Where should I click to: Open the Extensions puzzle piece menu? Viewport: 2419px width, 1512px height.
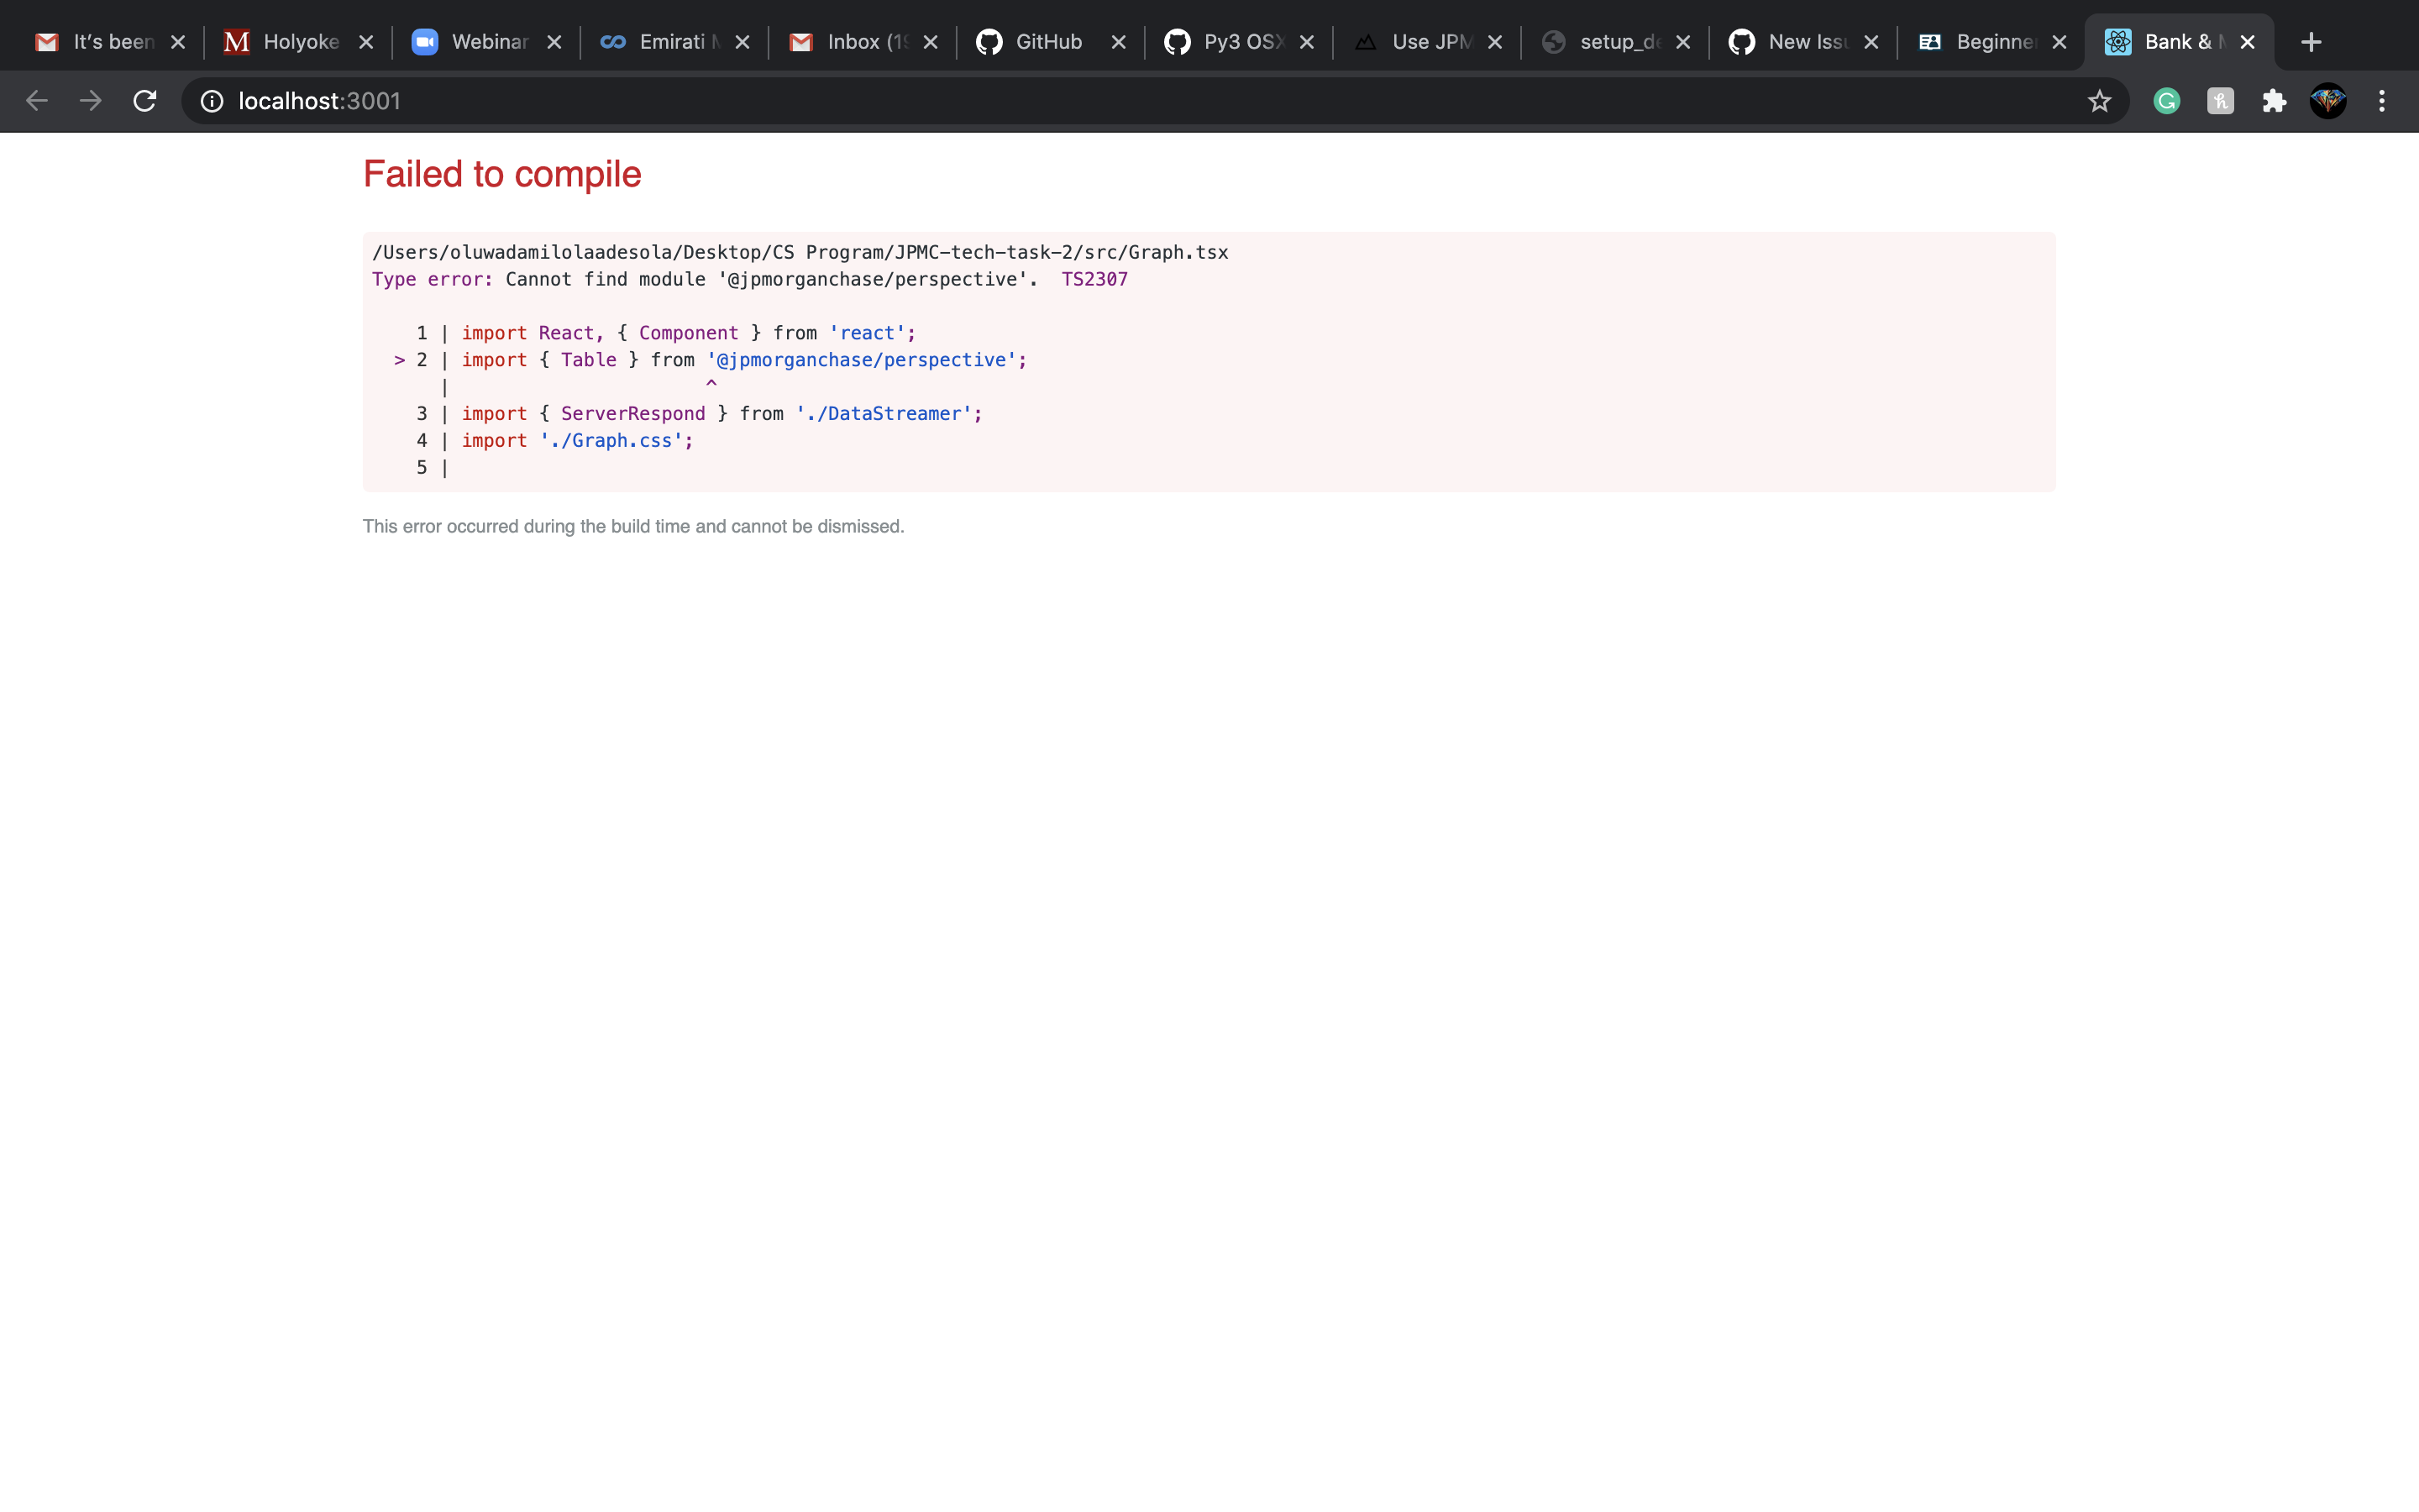[2274, 101]
